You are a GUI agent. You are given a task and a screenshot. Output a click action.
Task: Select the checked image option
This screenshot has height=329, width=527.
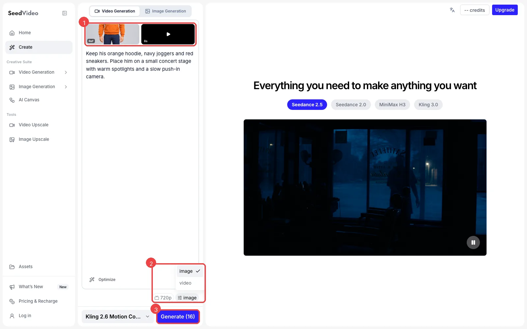pos(190,271)
